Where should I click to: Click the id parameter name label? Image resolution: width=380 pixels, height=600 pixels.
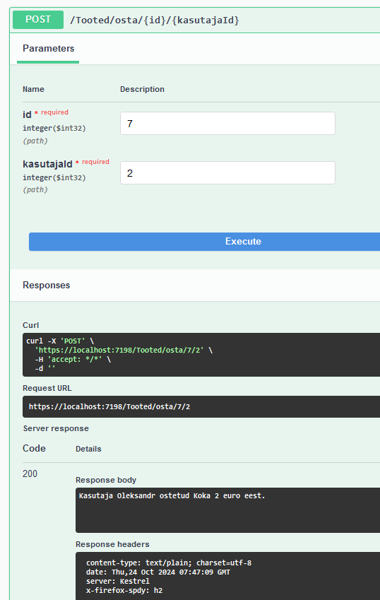pos(27,114)
